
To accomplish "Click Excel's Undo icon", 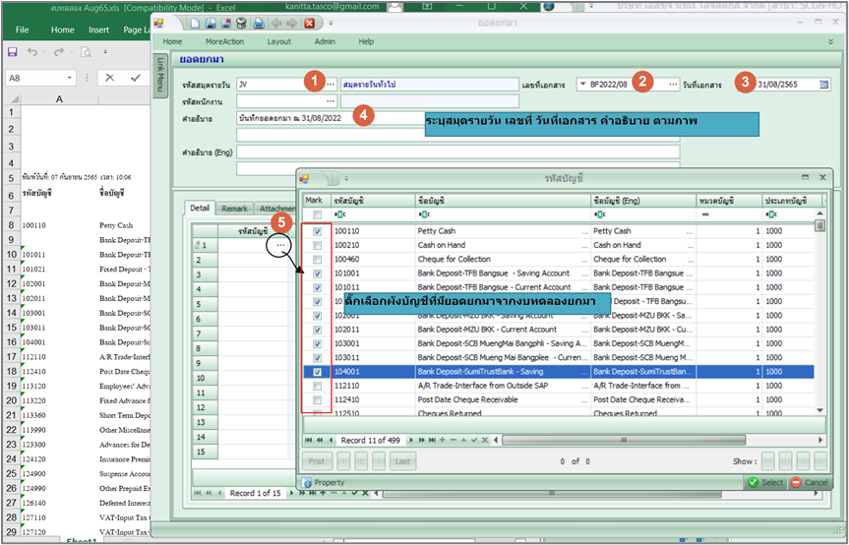I will [x=32, y=51].
